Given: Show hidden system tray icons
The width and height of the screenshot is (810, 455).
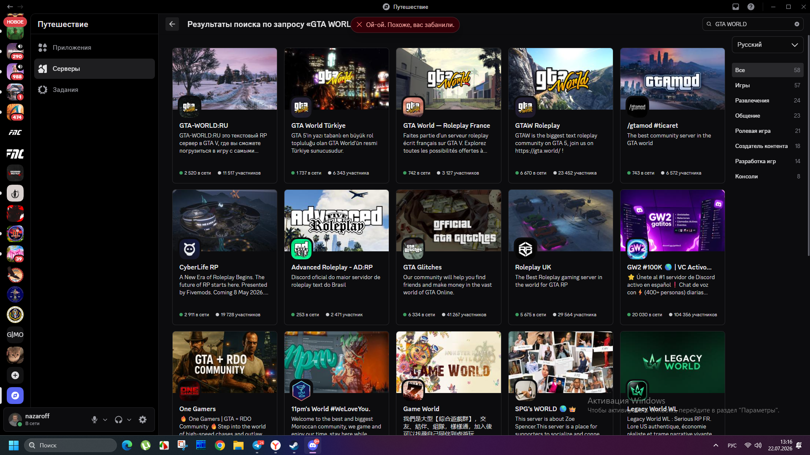Looking at the screenshot, I should [x=716, y=445].
